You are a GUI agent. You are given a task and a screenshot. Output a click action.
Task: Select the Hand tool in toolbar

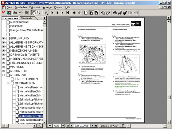pos(34,13)
